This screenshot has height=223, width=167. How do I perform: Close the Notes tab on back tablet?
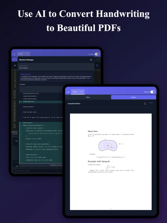coord(28,54)
